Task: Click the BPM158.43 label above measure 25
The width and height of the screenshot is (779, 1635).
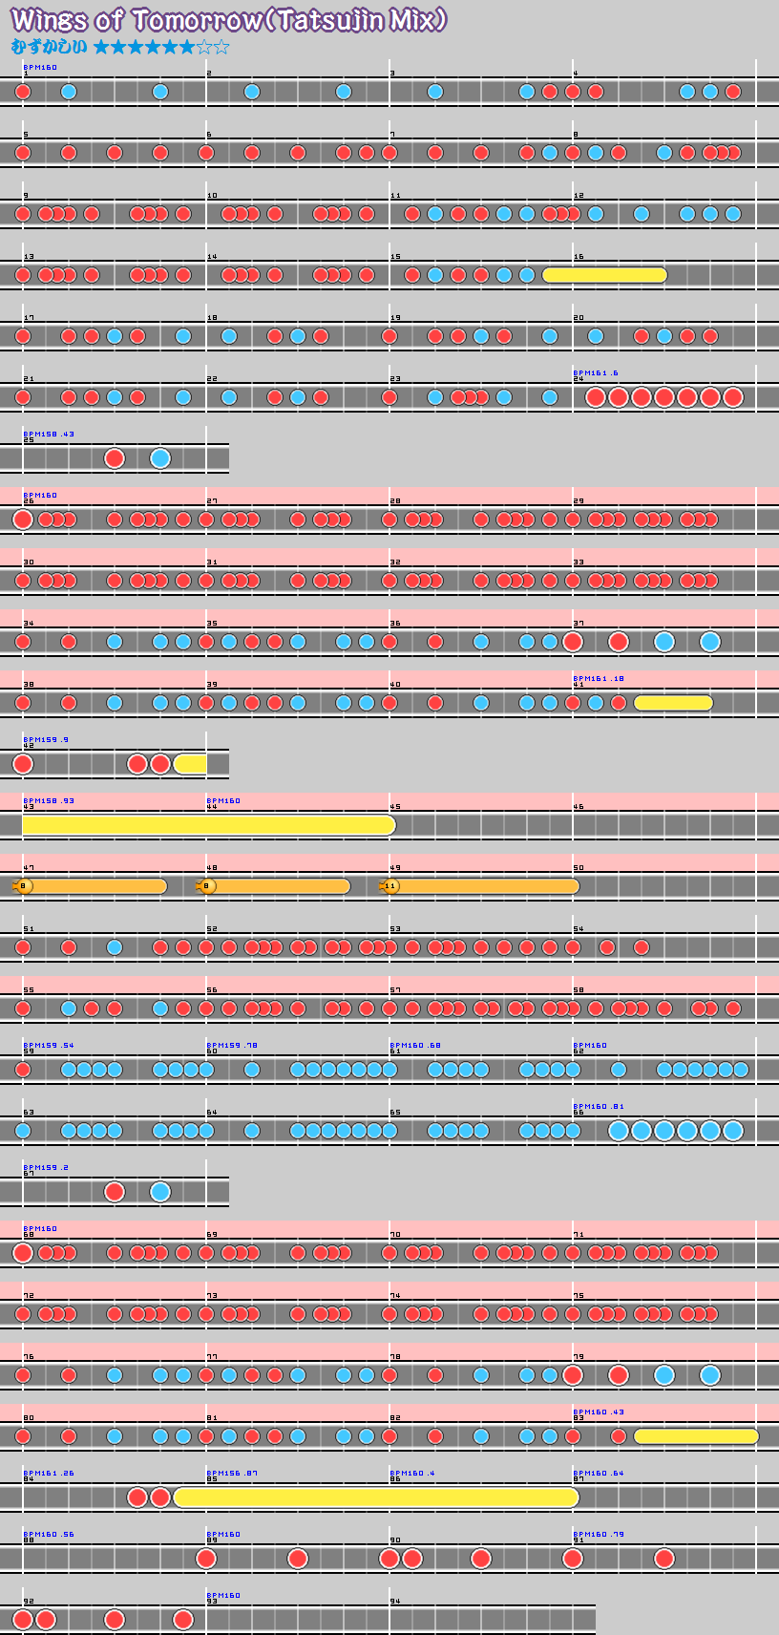Action: tap(49, 435)
